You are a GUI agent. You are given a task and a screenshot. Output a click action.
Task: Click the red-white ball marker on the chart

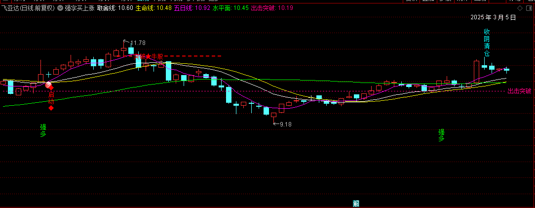click(x=48, y=84)
